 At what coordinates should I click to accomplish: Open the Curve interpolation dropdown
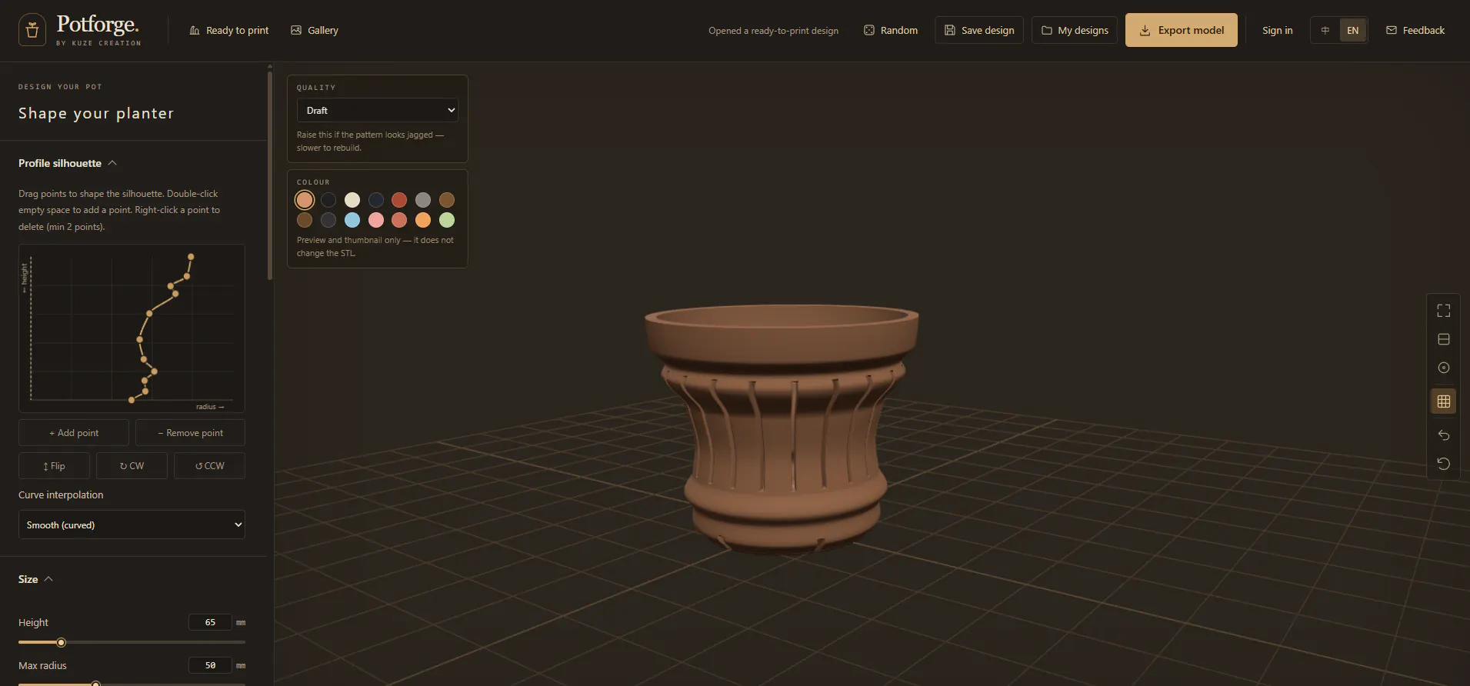coord(132,524)
